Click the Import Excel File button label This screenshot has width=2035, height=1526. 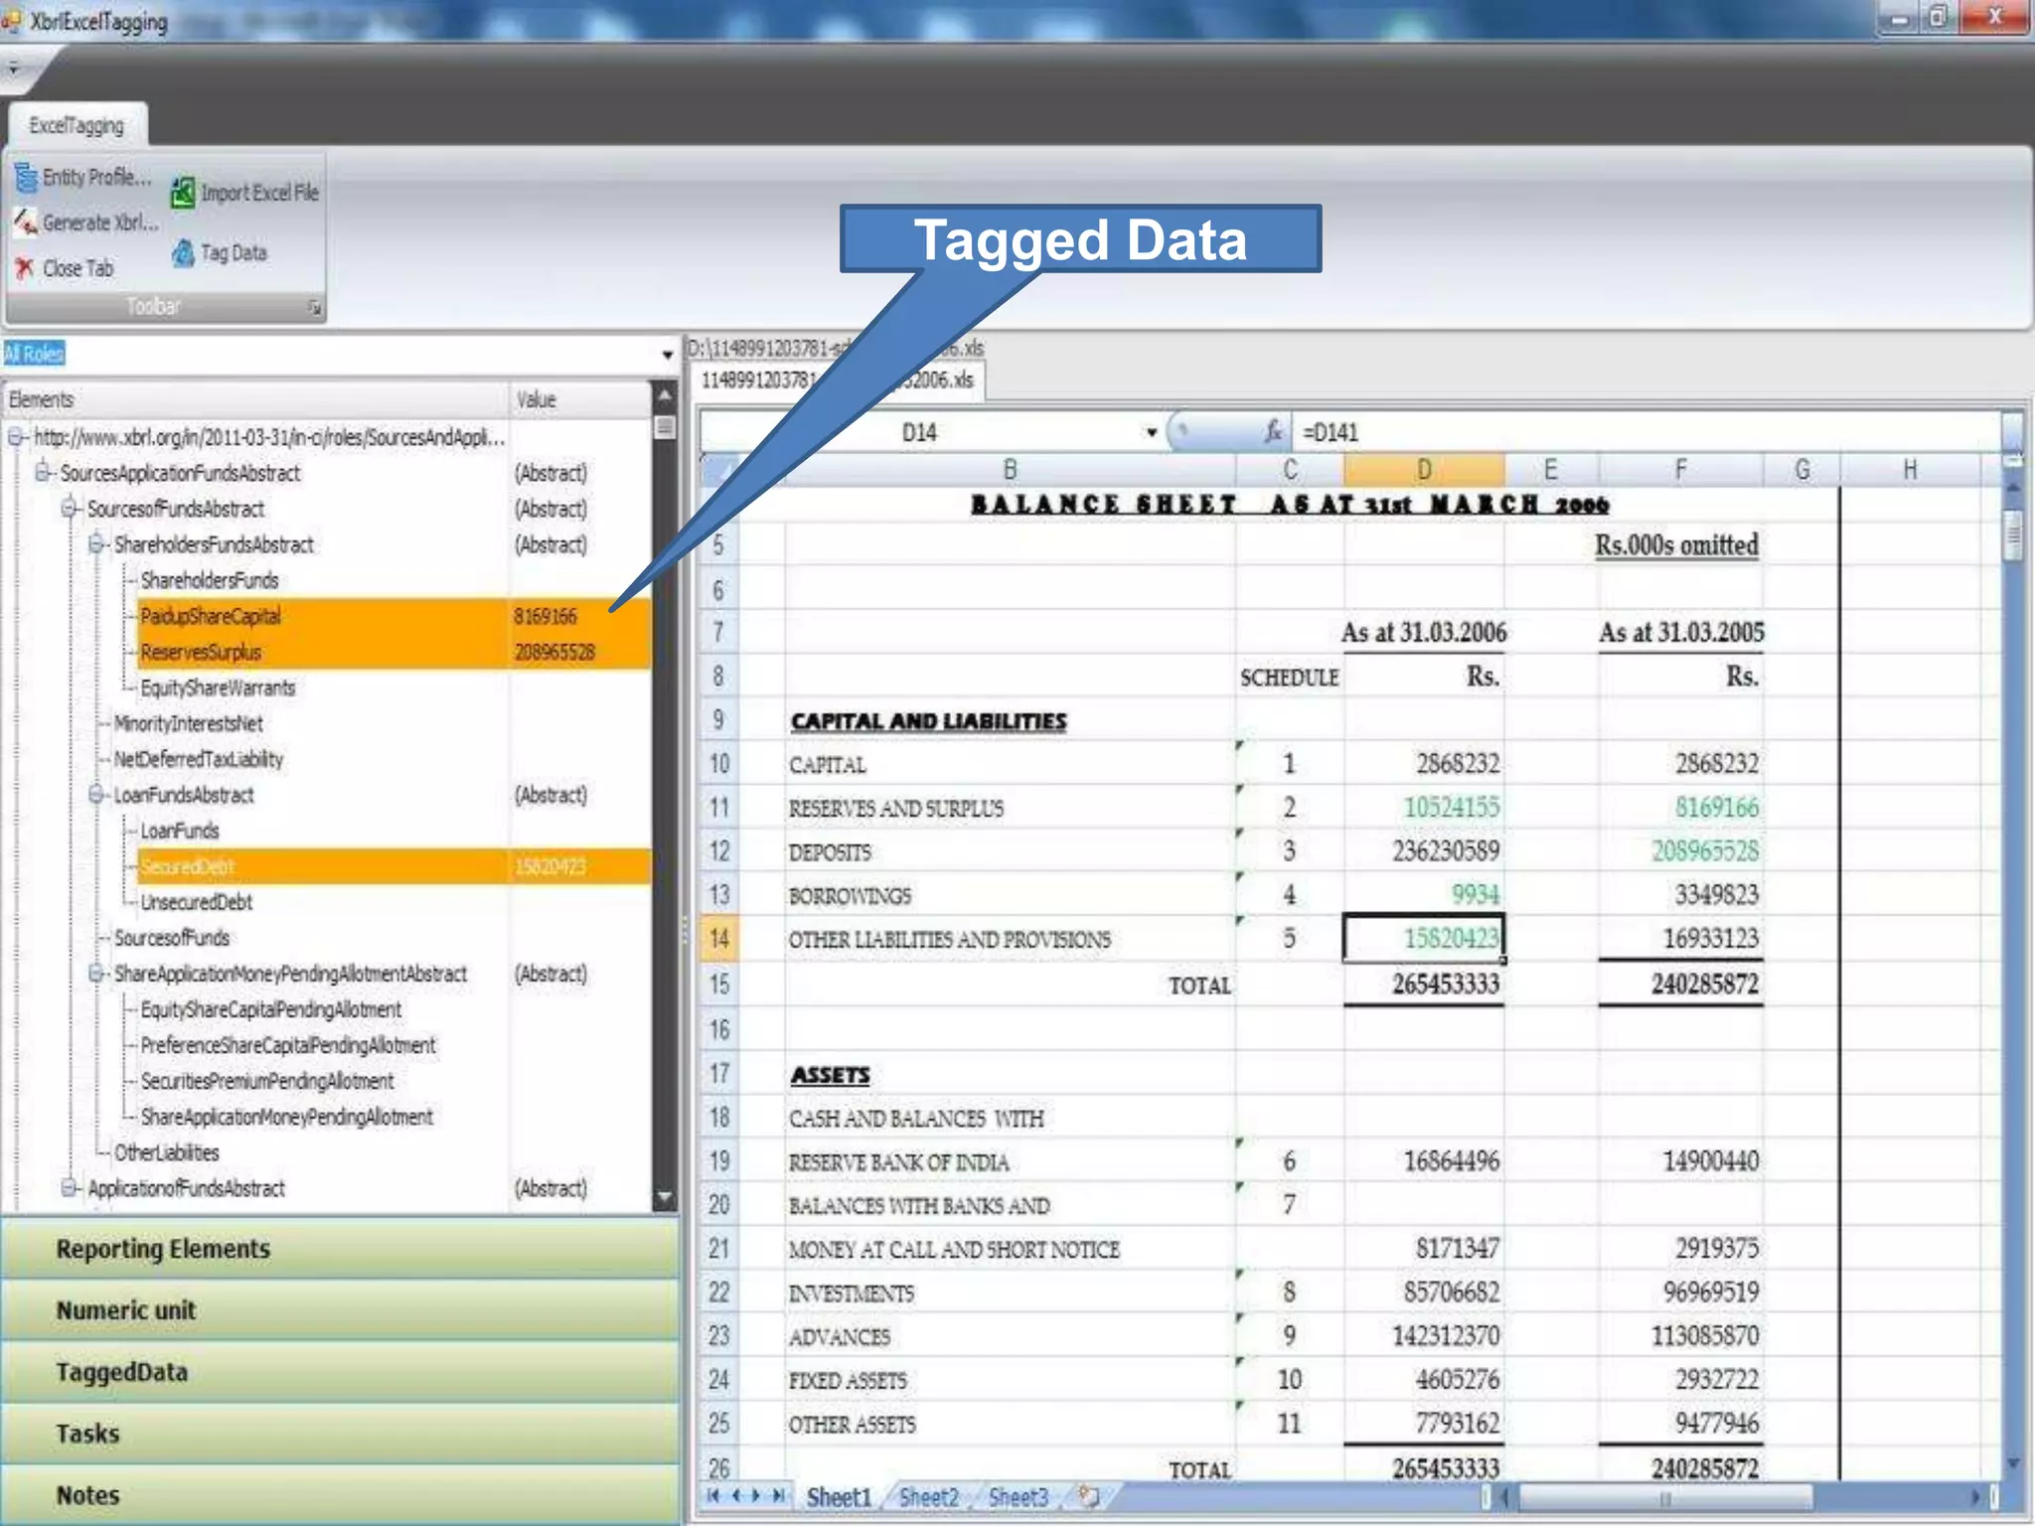coord(260,193)
